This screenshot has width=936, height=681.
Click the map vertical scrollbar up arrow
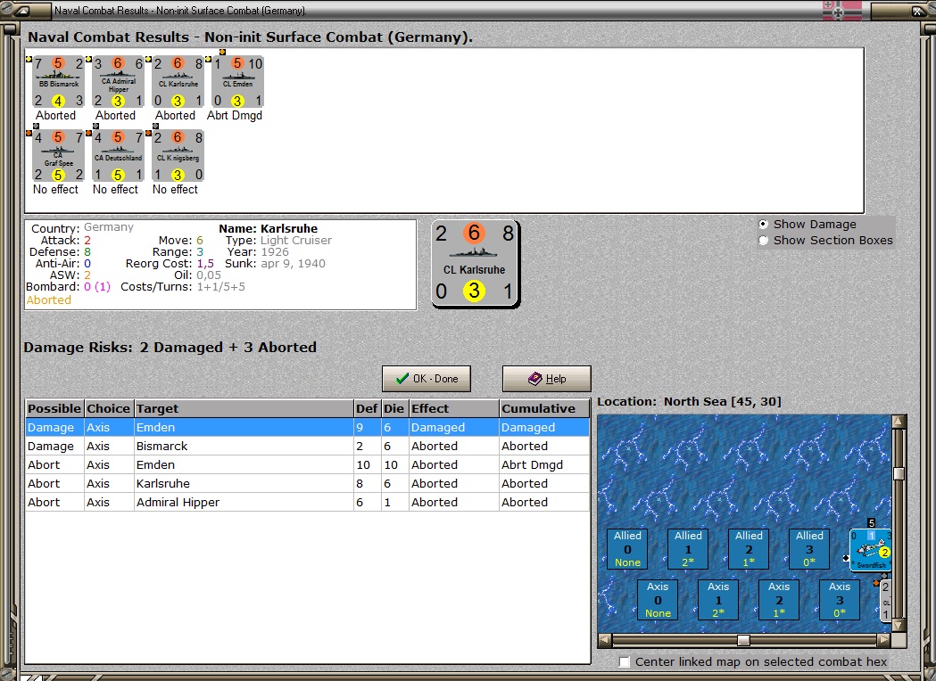899,422
